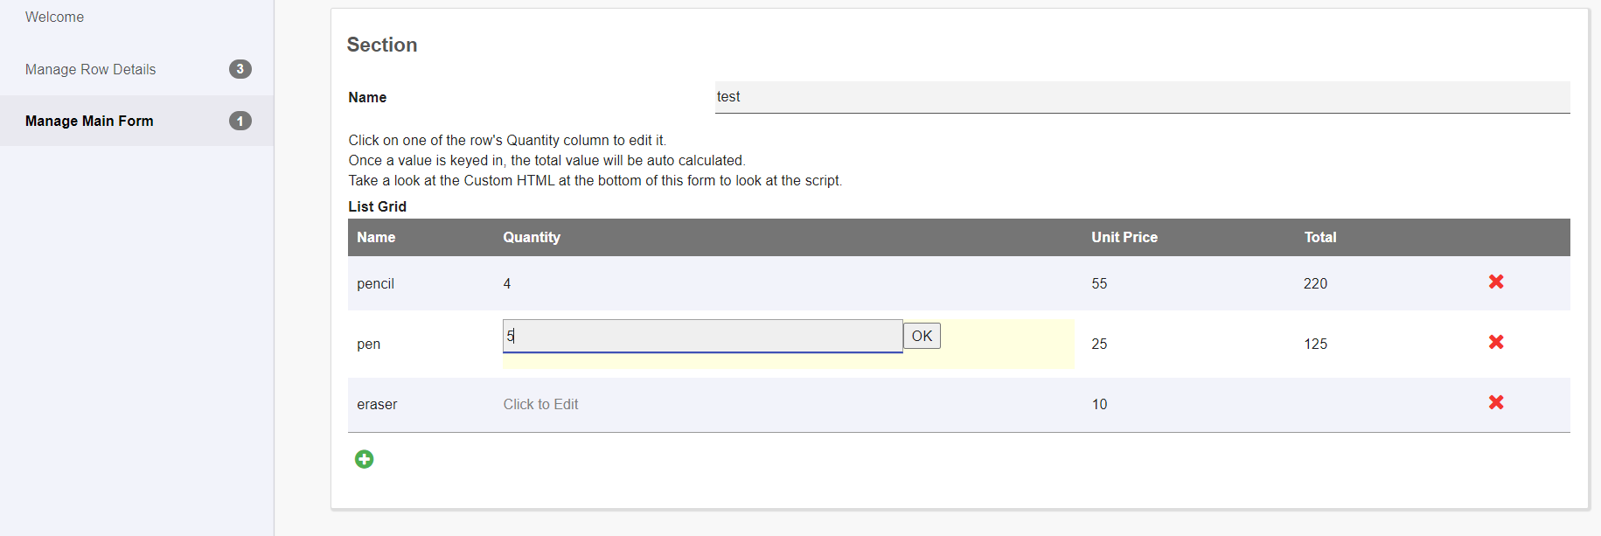Click the Name text field containing 'test'

(x=1141, y=97)
